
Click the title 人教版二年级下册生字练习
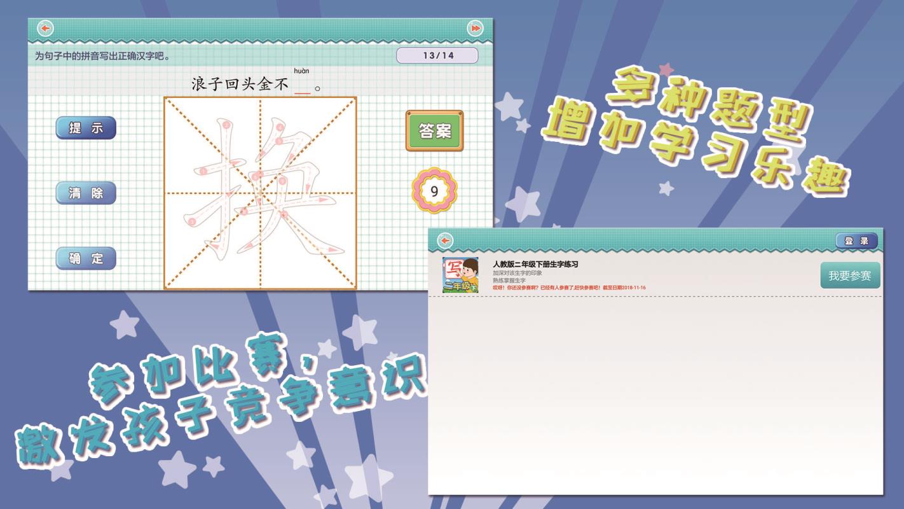click(535, 264)
